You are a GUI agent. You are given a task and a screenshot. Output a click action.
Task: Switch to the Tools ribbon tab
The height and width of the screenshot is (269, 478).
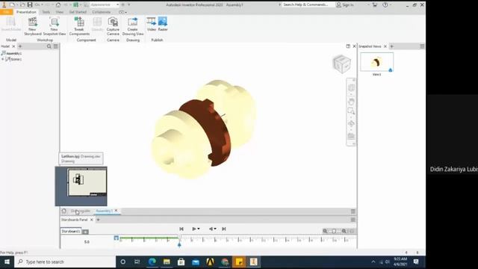click(46, 12)
